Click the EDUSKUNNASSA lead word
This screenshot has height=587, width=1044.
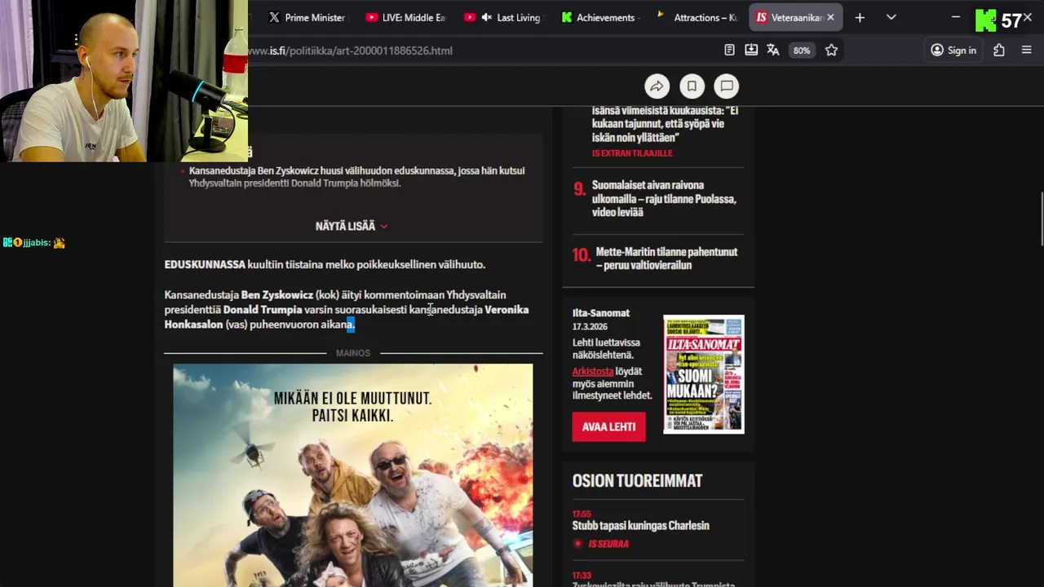[205, 265]
